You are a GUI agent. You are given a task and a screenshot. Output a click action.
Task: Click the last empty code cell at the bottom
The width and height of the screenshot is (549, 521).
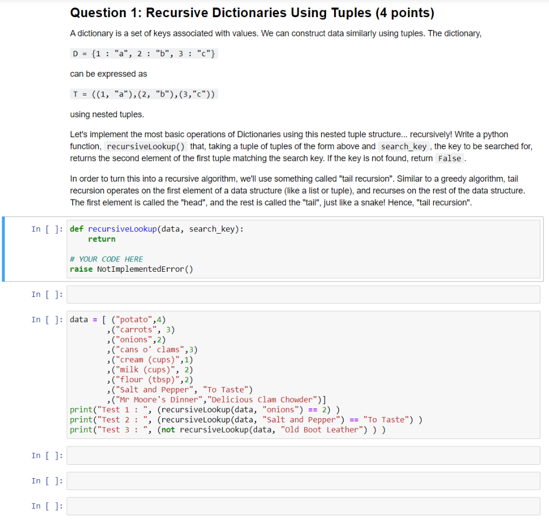tap(303, 506)
